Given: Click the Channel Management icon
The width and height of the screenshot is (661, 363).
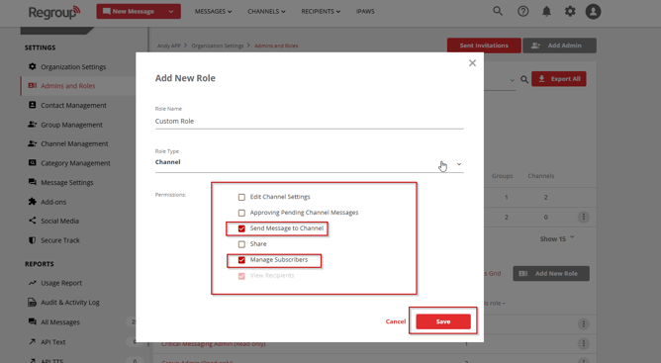Looking at the screenshot, I should coord(32,143).
